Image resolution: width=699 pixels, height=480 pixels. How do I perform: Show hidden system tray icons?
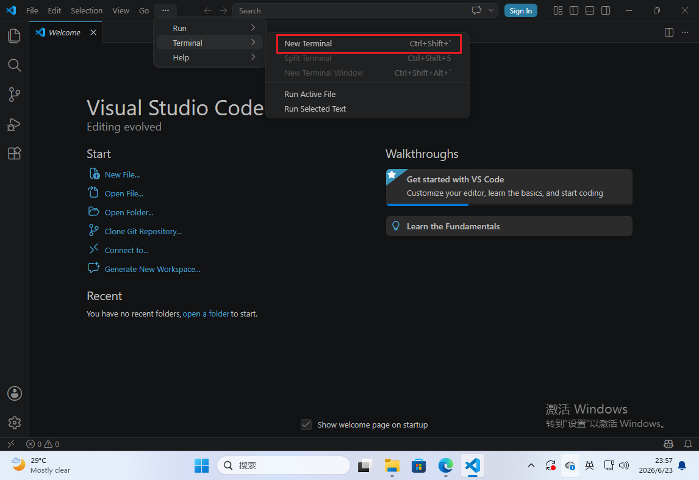click(x=531, y=465)
